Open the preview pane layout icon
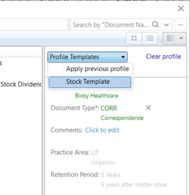The height and width of the screenshot is (195, 190). pos(170,38)
